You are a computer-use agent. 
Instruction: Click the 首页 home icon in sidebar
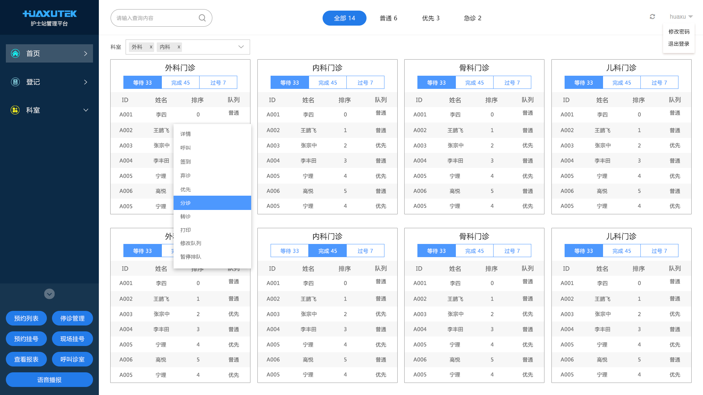15,53
